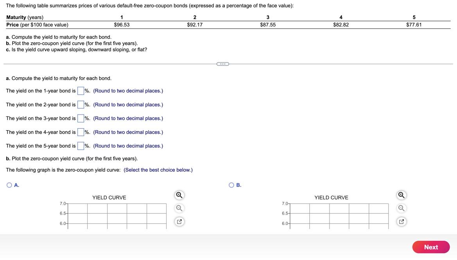457x260 pixels.
Task: Click inside the 4-year bond yield box
Action: 81,132
